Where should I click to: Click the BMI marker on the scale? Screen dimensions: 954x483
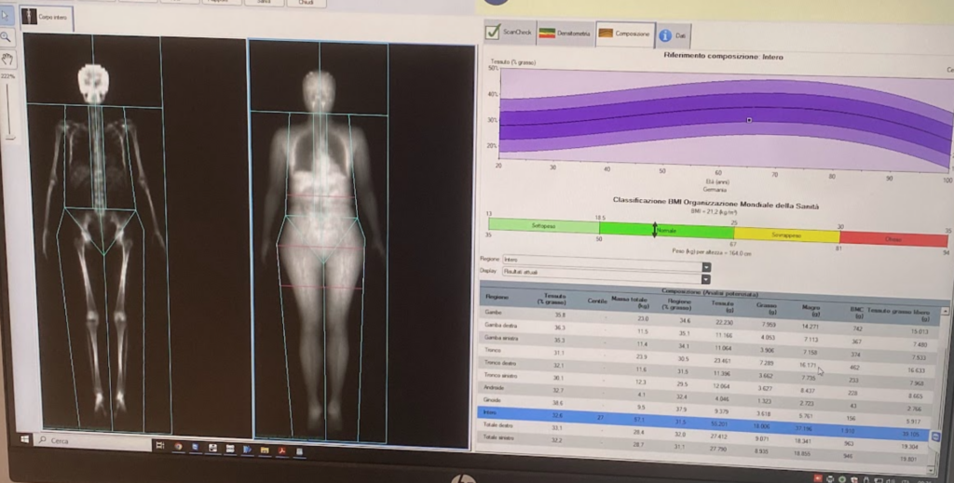[655, 230]
